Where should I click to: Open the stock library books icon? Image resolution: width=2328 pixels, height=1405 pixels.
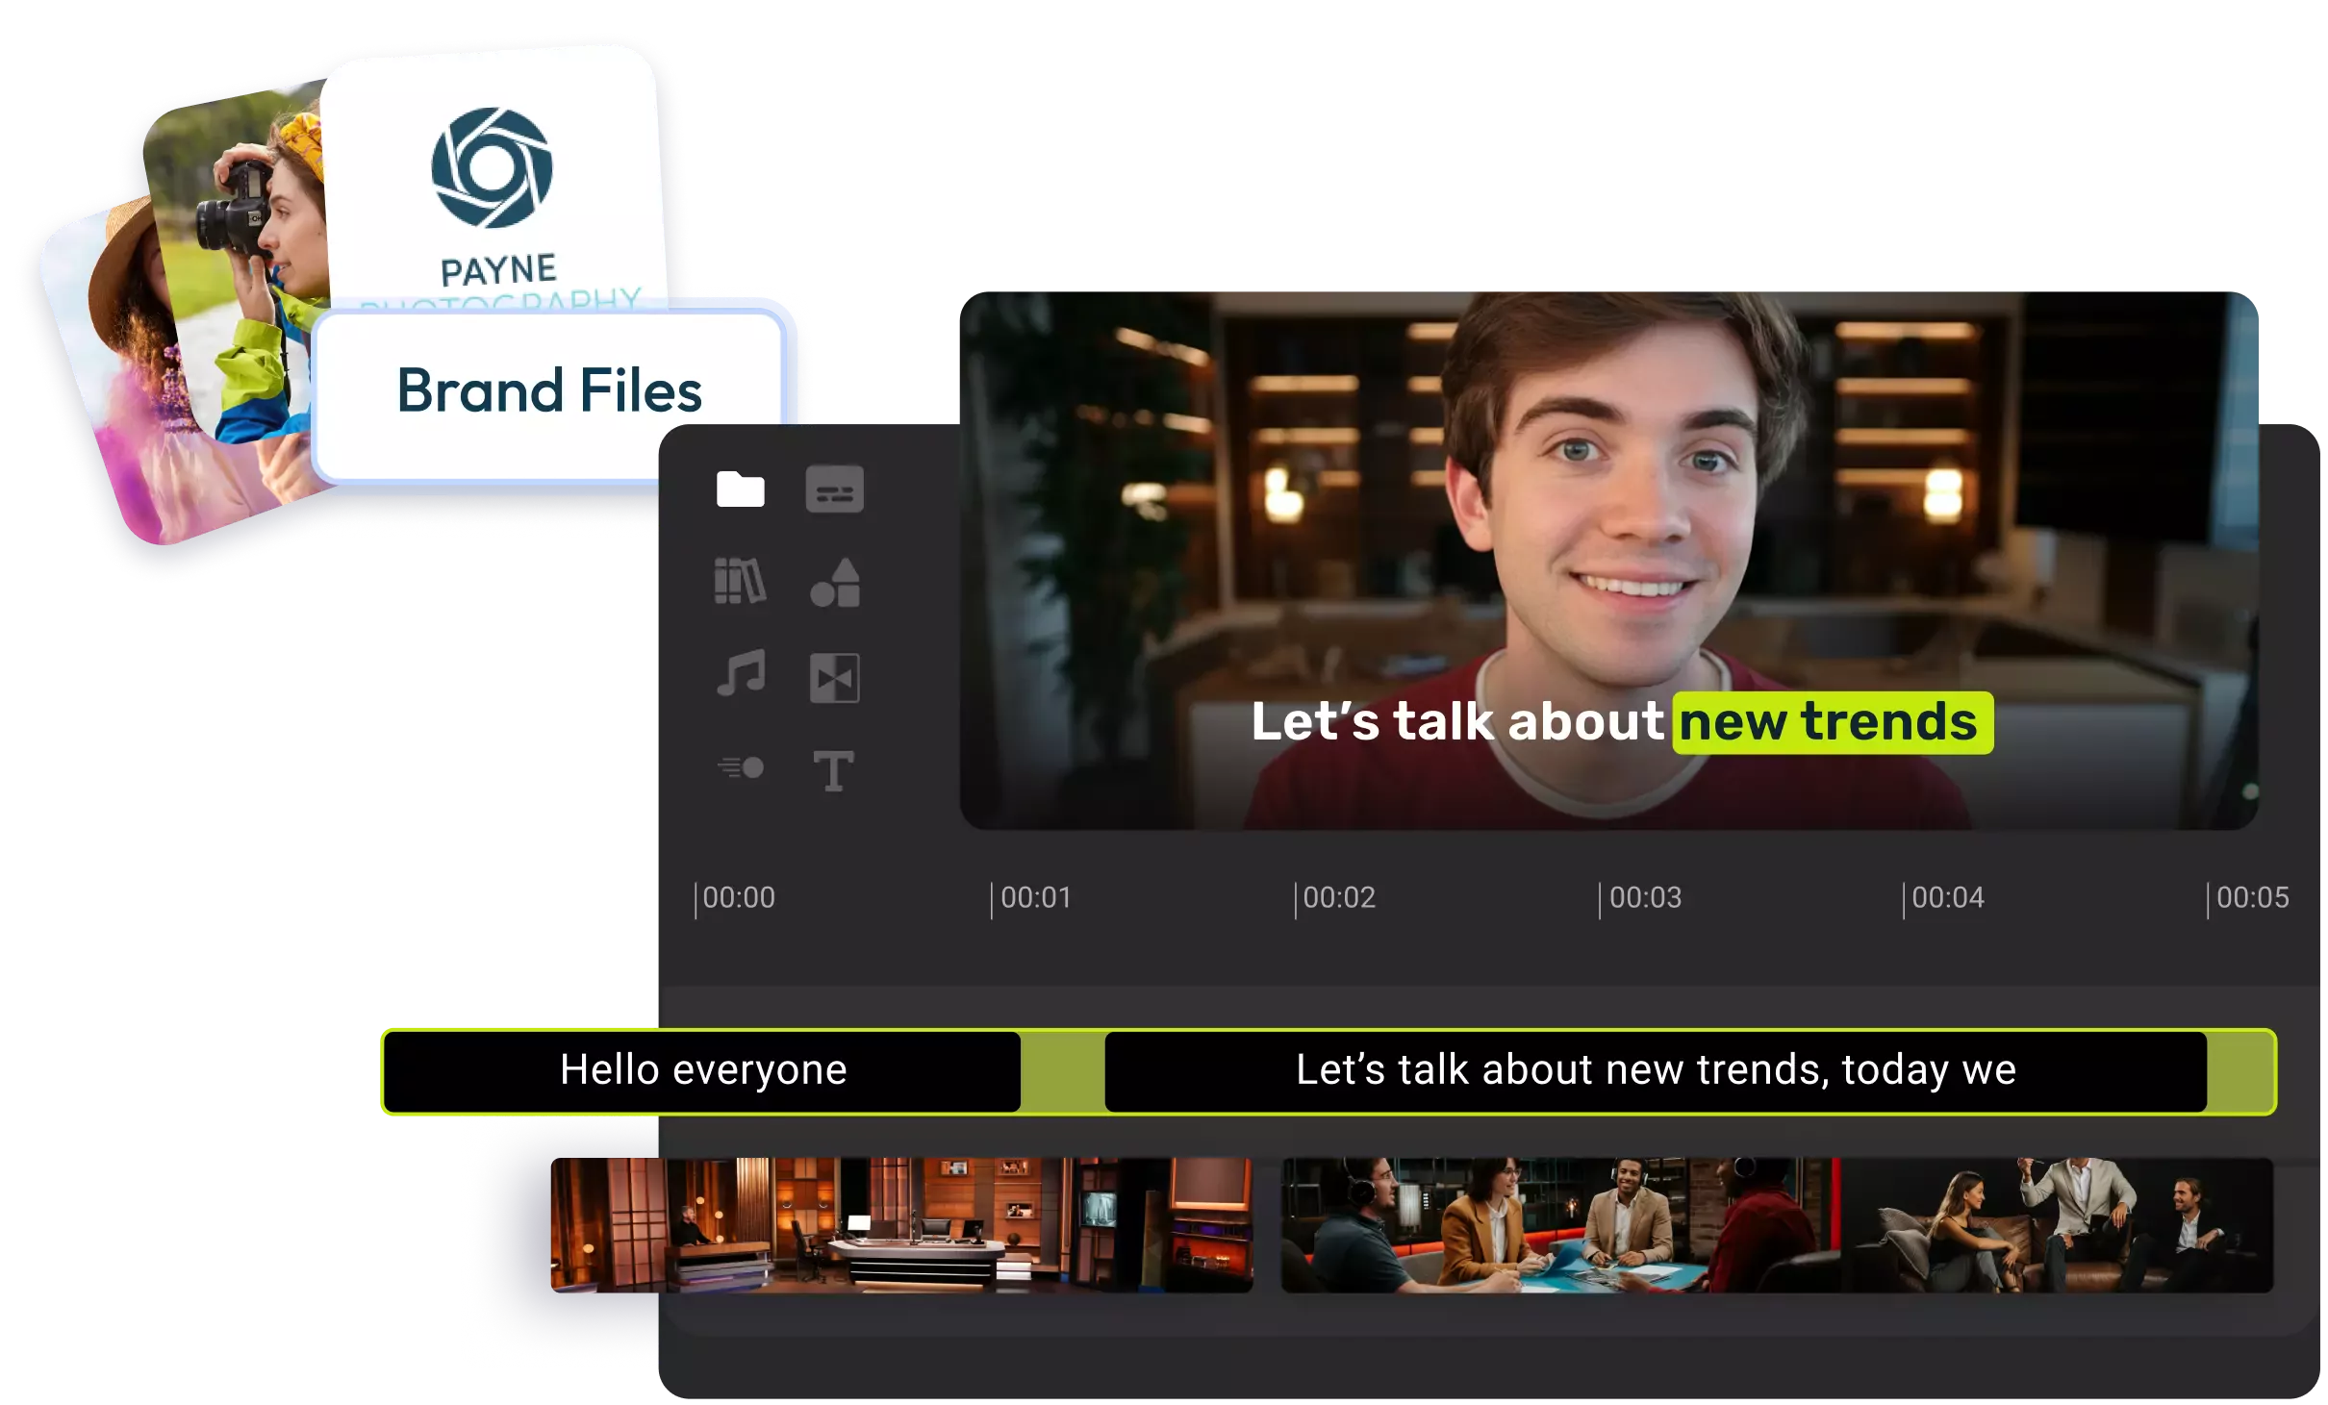click(740, 581)
